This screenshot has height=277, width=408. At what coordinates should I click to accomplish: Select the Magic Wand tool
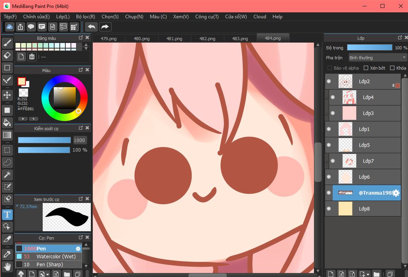[x=7, y=175]
